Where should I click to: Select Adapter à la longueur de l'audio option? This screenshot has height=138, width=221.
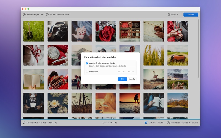(x=87, y=63)
